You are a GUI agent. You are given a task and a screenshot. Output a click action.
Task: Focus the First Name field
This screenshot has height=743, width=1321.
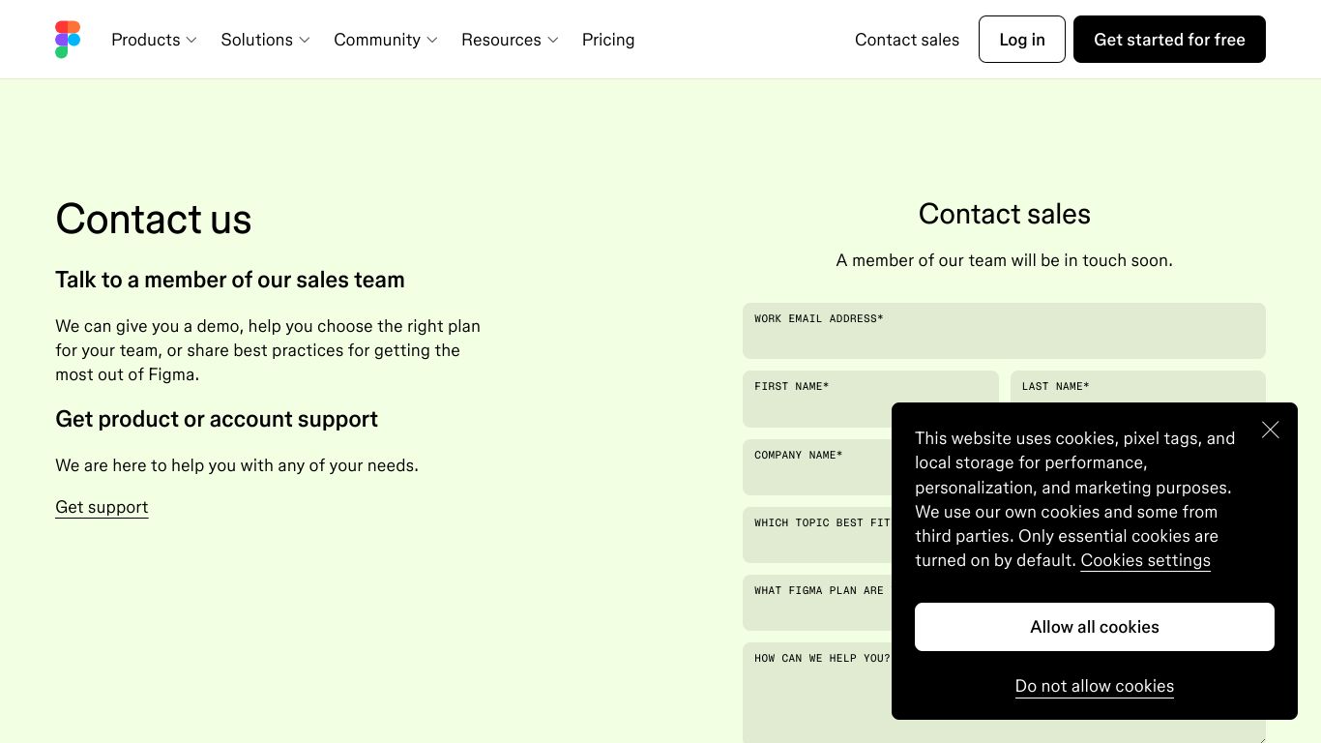(870, 399)
